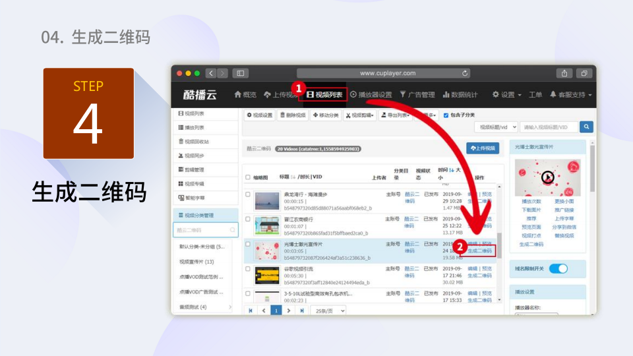Screen dimensions: 633x356
Task: Select the 点播VOD测试范例 category
Action: tap(202, 277)
